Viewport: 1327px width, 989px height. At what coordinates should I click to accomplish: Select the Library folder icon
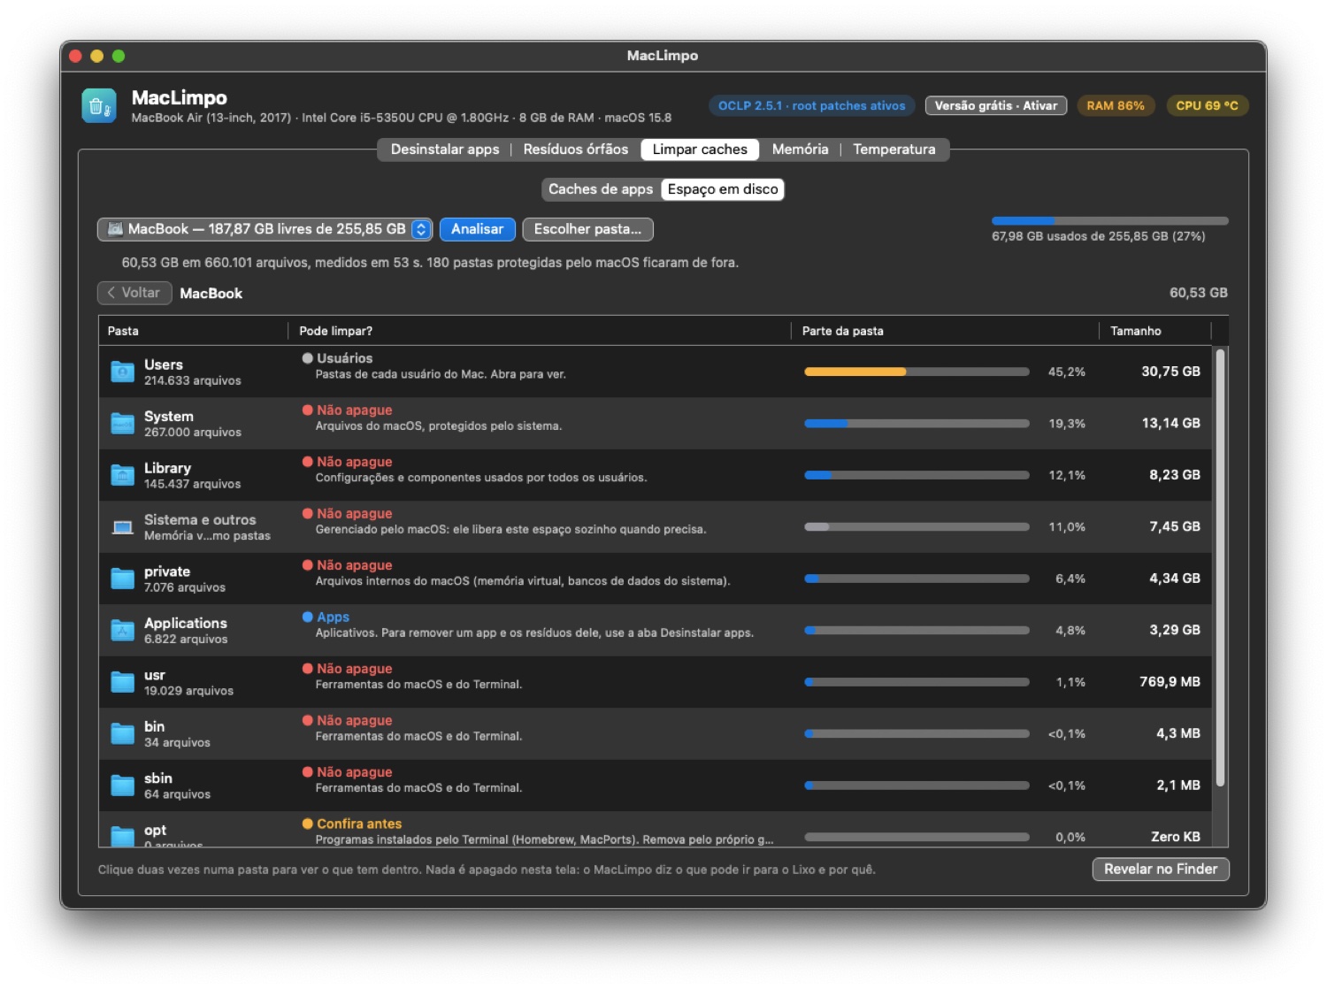point(122,475)
